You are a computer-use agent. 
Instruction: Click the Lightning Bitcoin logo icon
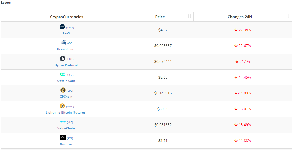click(x=62, y=106)
